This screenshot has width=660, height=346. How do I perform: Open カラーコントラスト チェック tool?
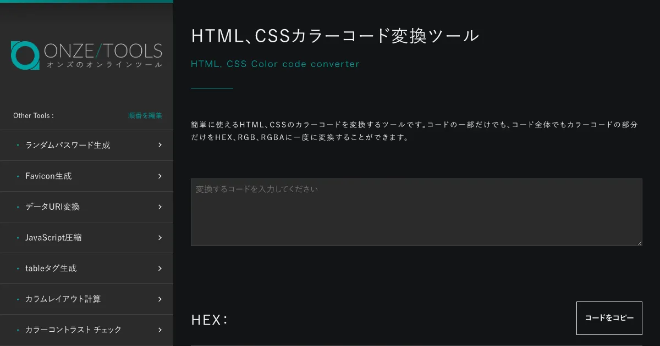(x=73, y=330)
